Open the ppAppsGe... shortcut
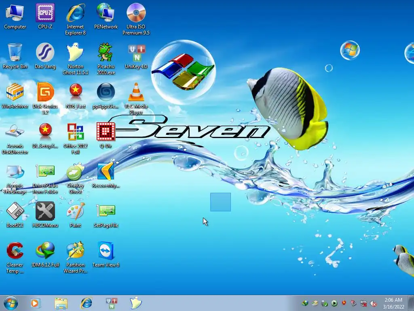 (106, 96)
